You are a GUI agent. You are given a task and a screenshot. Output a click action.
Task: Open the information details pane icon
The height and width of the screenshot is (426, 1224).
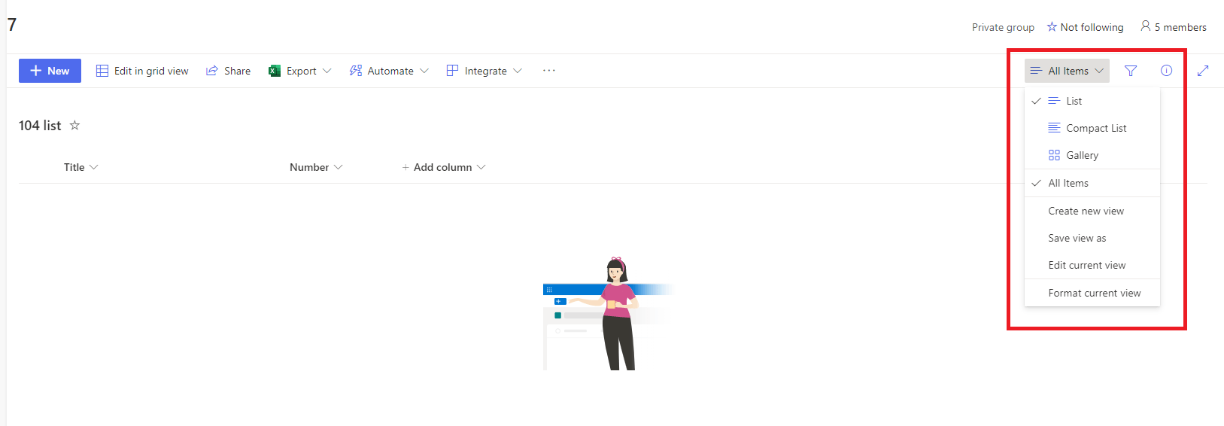coord(1167,71)
